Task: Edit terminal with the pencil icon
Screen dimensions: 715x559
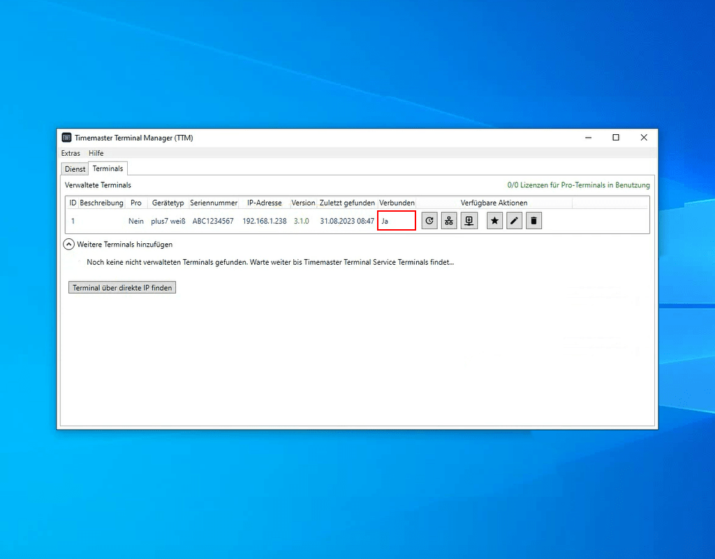Action: pyautogui.click(x=514, y=221)
